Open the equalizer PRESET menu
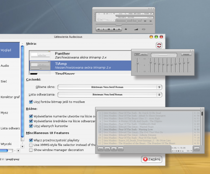This screenshot has width=210, height=174. [186, 54]
